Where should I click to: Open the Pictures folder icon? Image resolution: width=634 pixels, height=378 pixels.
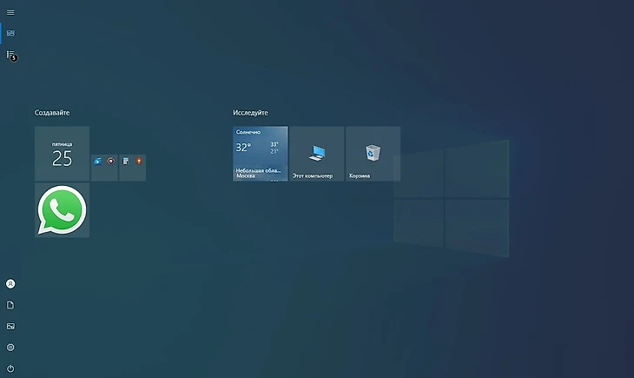tap(10, 326)
